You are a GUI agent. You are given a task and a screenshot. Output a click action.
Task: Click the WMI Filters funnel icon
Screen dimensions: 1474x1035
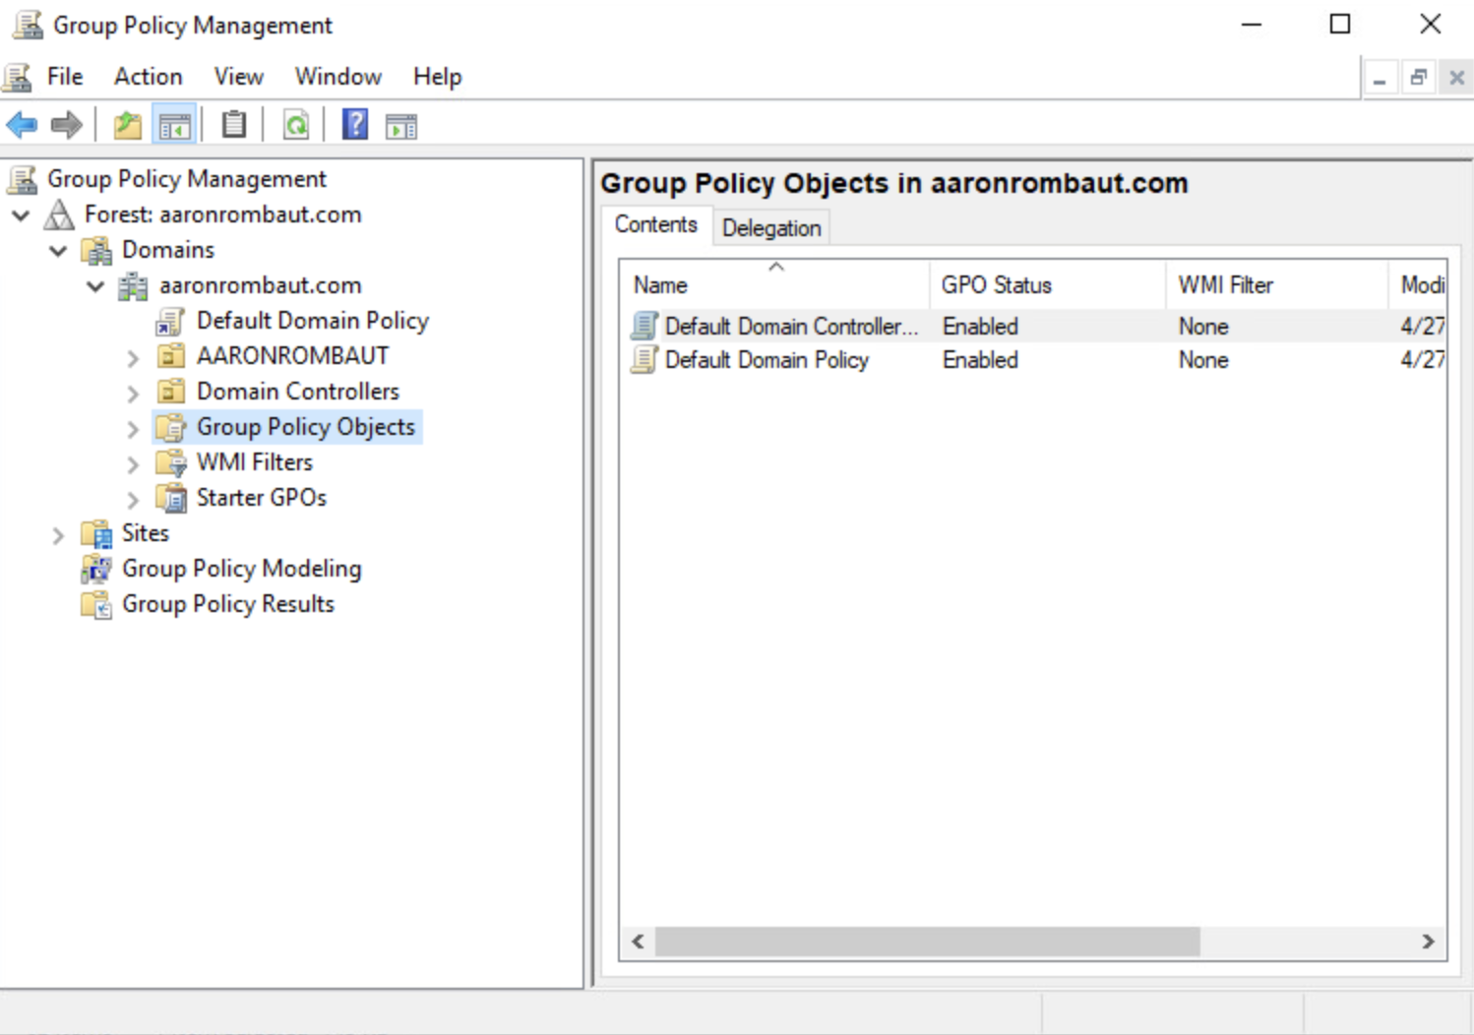click(171, 462)
